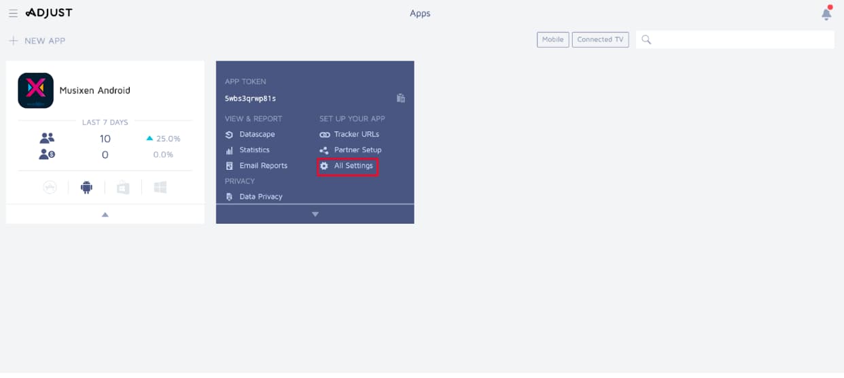Filter apps by Connected TV
Viewport: 844px width, 378px height.
[x=600, y=39]
